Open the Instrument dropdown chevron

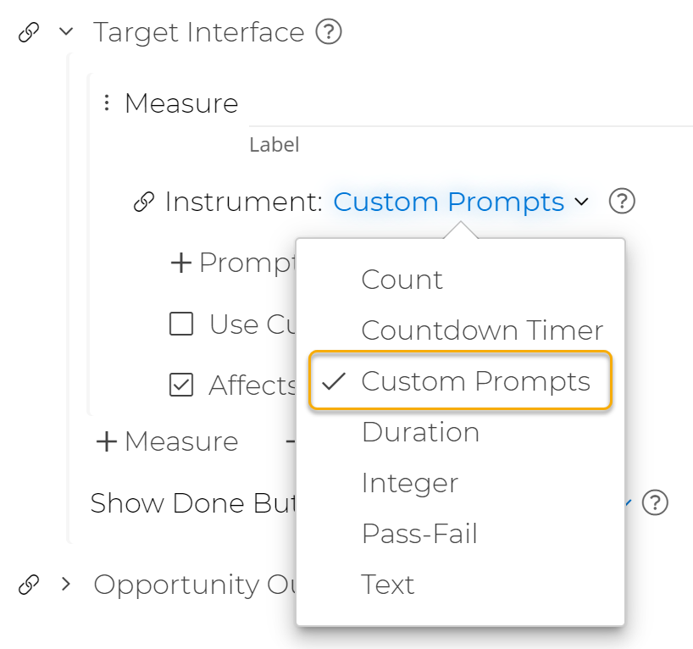pyautogui.click(x=582, y=202)
